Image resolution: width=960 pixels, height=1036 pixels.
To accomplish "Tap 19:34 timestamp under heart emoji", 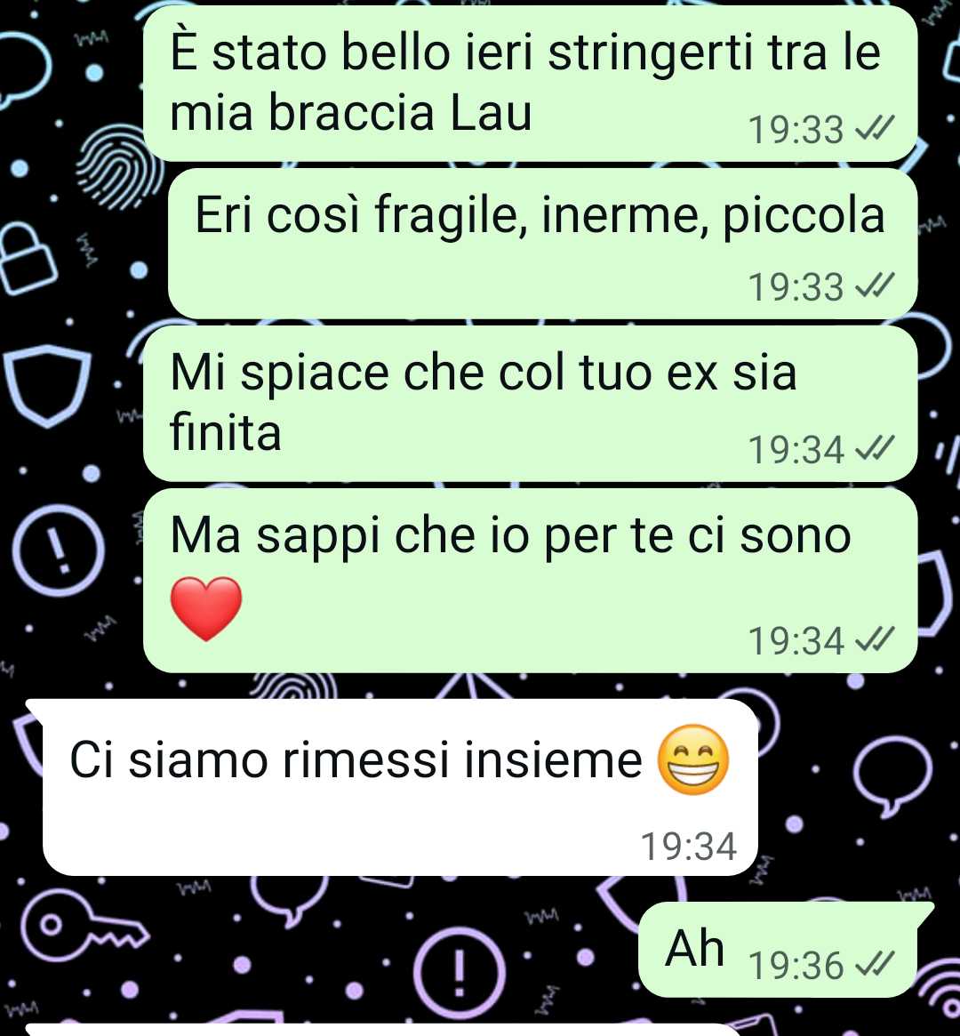I will coord(796,641).
